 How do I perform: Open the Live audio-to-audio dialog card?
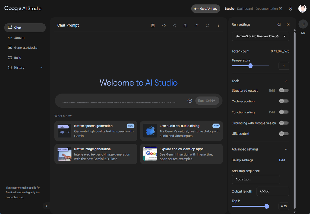[182, 131]
